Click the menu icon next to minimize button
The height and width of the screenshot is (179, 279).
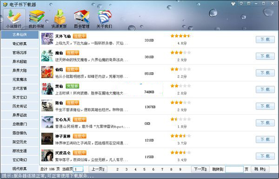tap(249, 3)
